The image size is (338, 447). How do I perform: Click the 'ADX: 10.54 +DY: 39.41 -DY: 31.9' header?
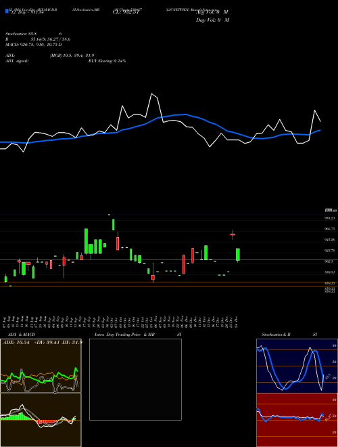click(x=43, y=342)
